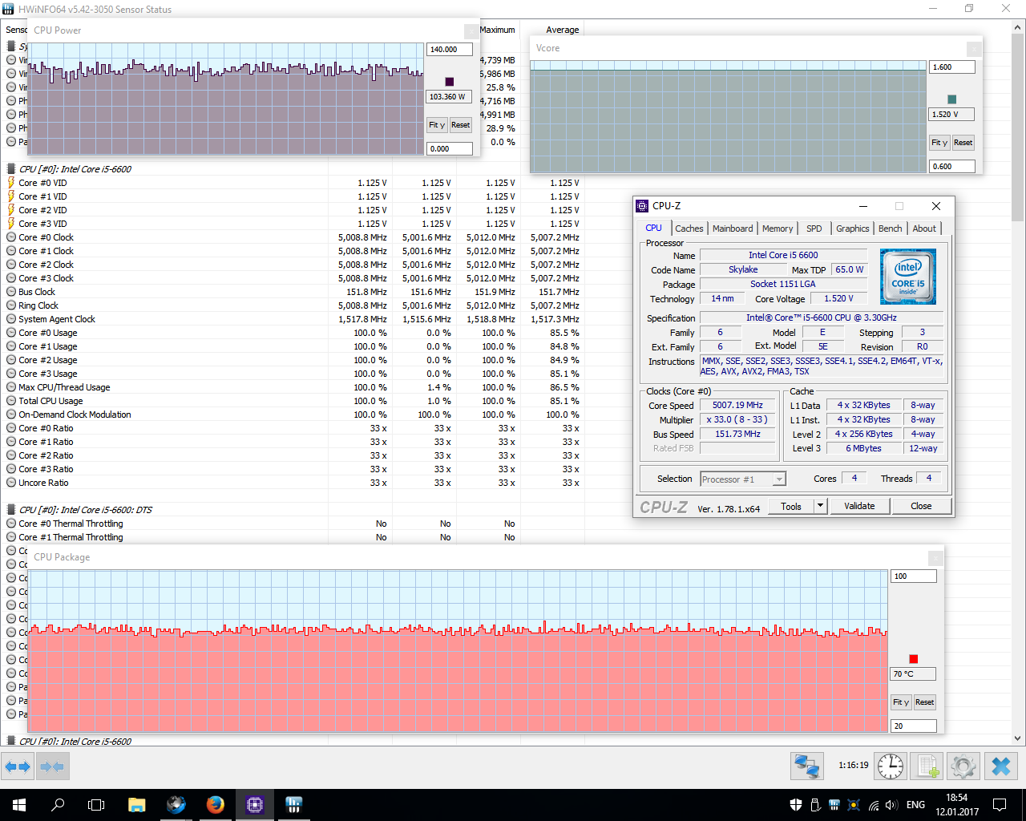Click the Tools button in CPU-Z
The width and height of the screenshot is (1026, 821).
click(x=791, y=506)
